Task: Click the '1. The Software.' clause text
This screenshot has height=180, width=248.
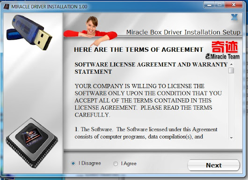Action: (146, 133)
